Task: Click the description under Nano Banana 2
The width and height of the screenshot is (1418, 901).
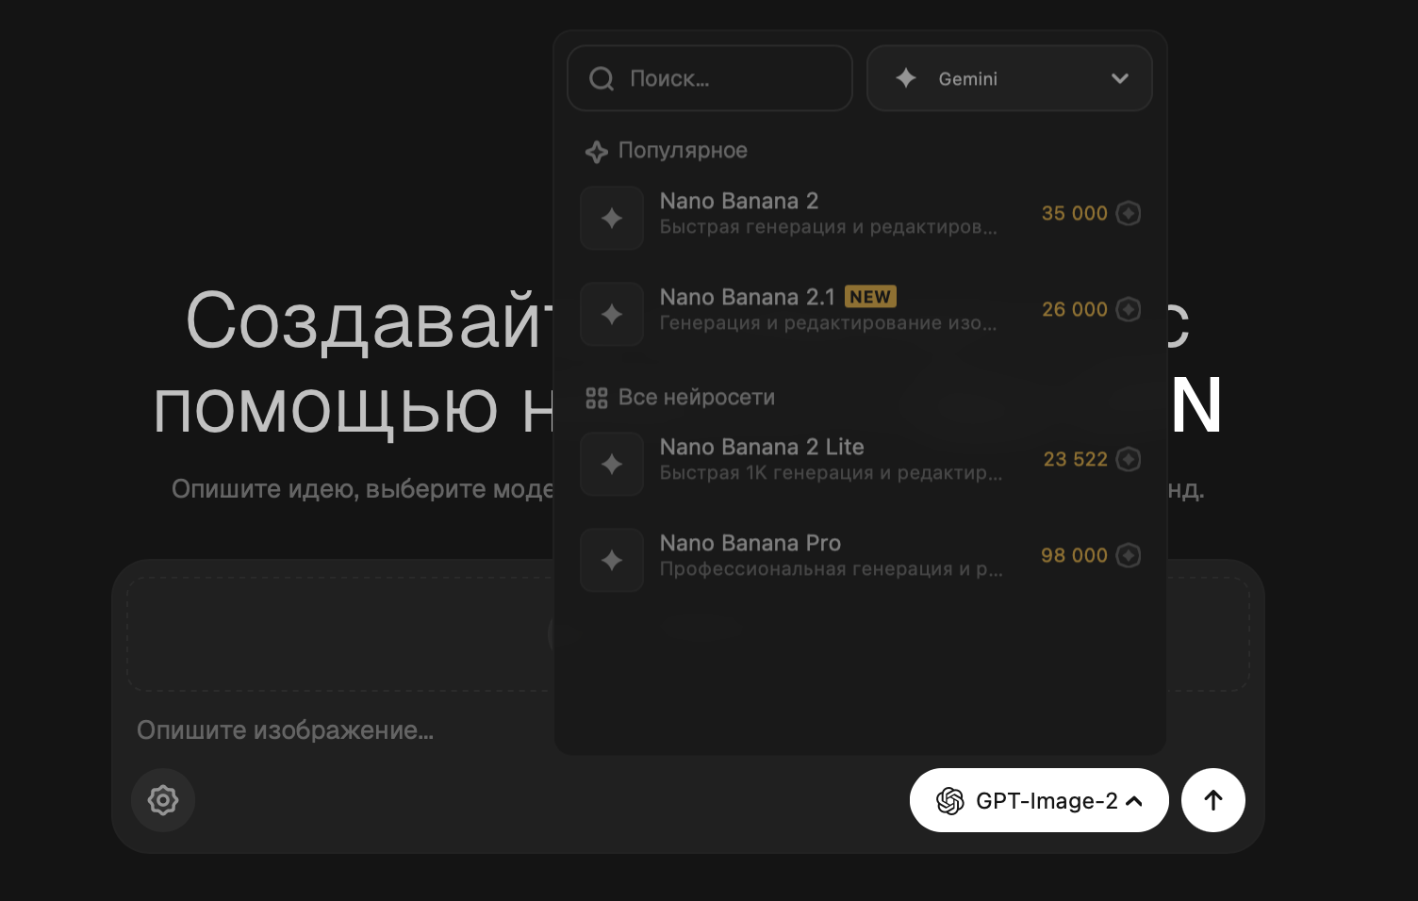Action: tap(829, 227)
